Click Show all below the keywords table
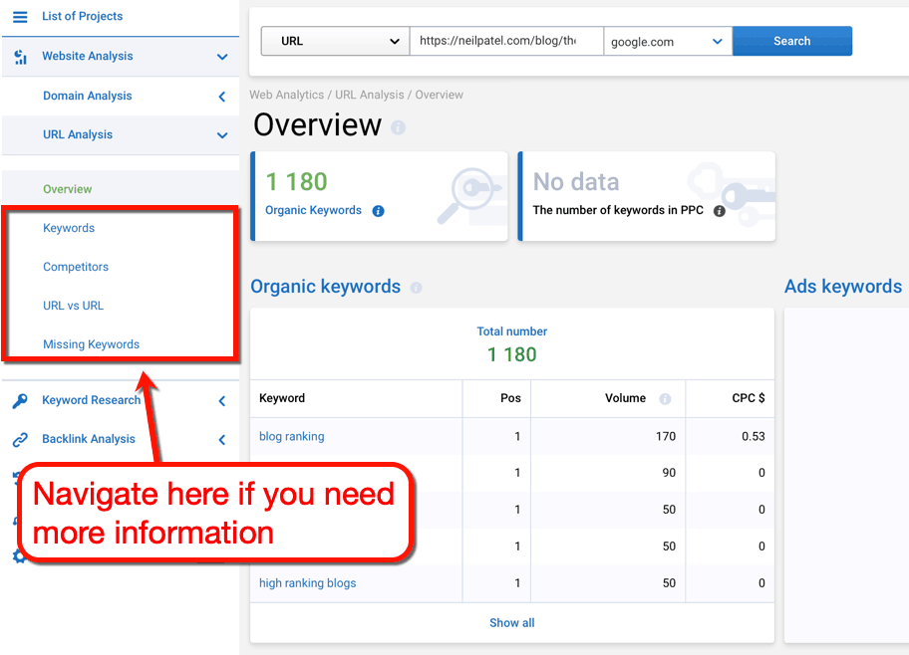 tap(511, 622)
